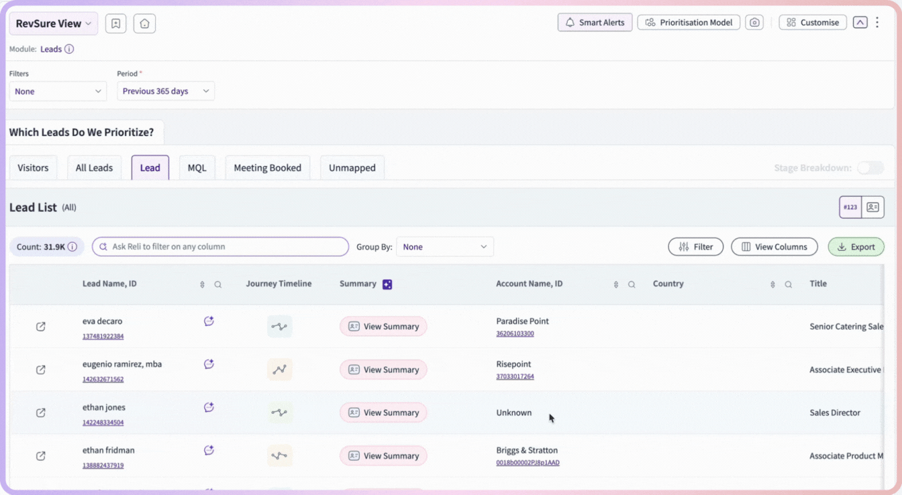
Task: Switch to the contact card view icon
Action: [872, 207]
